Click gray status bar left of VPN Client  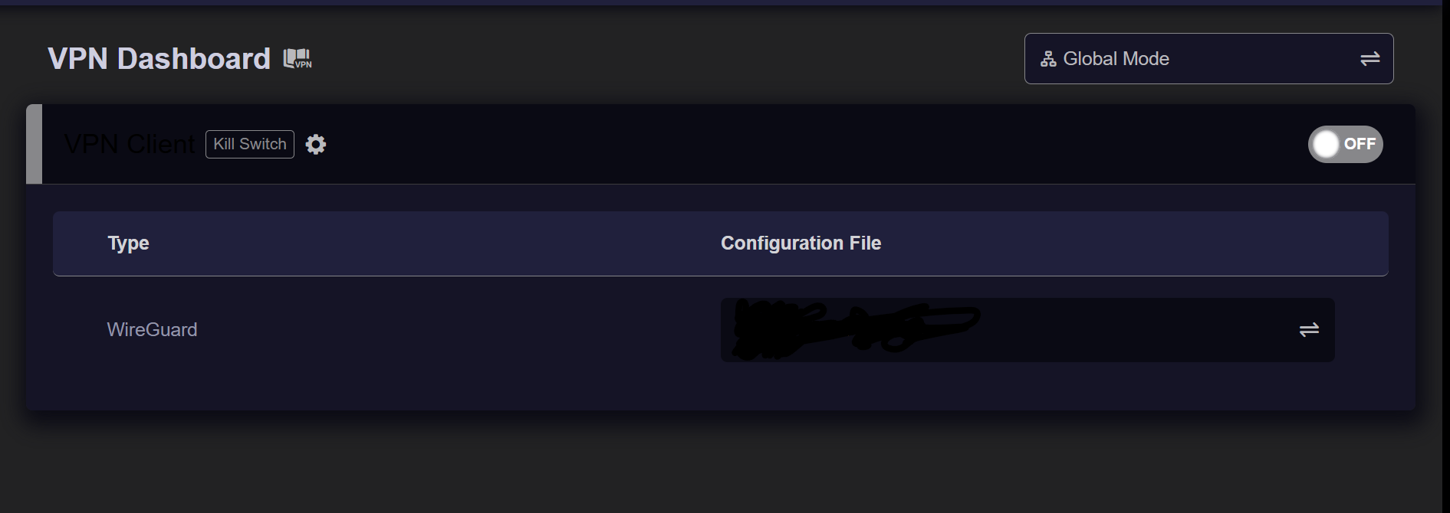(34, 144)
